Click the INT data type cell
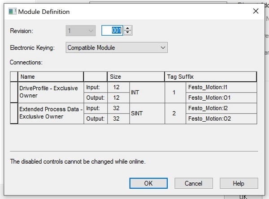269x199 pixels. (x=147, y=93)
